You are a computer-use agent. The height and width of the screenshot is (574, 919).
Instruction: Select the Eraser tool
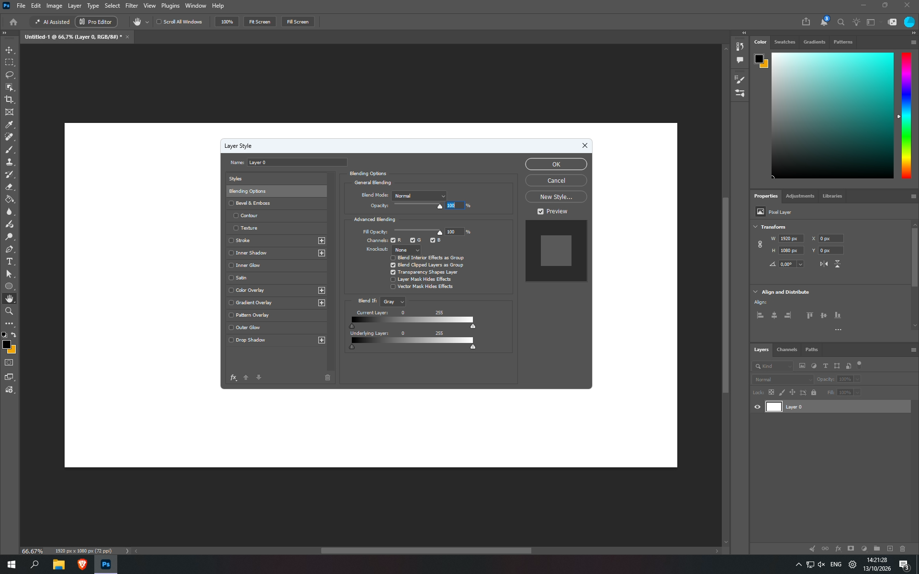9,187
